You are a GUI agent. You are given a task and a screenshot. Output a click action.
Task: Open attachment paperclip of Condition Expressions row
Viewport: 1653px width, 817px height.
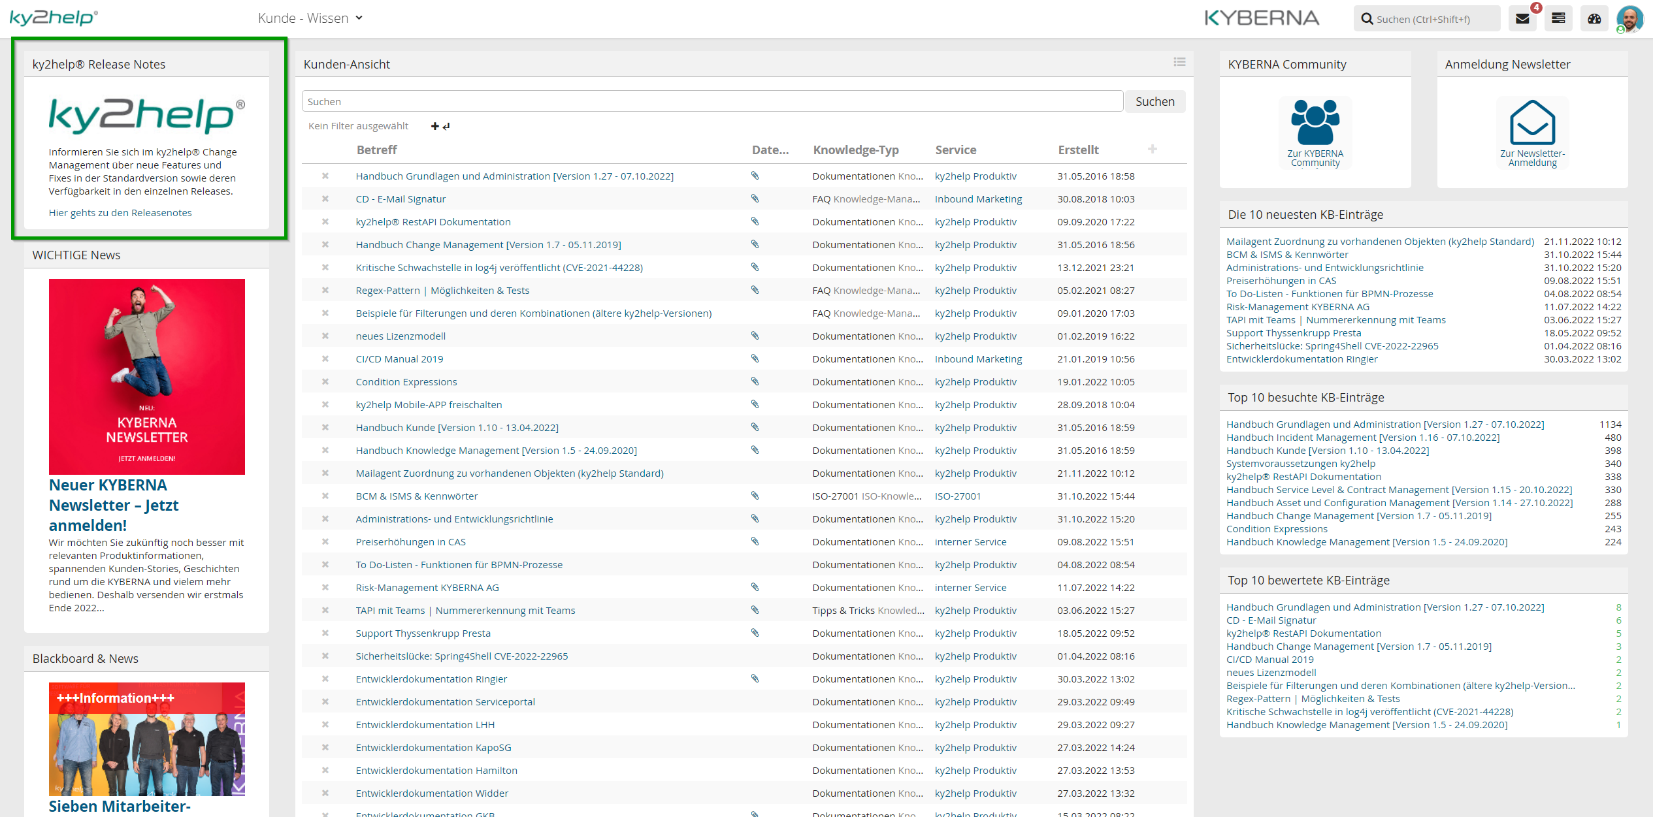pos(755,381)
